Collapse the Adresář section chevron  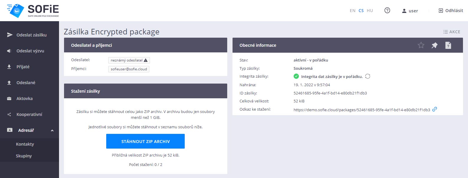point(52,130)
